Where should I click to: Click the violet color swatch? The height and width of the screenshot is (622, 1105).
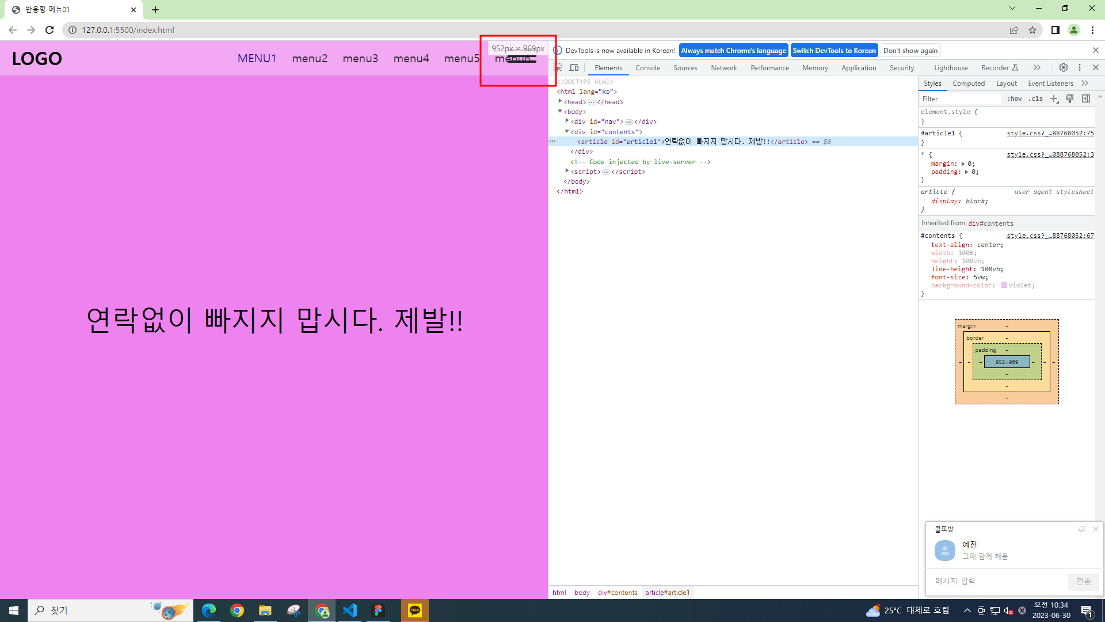click(x=1004, y=285)
